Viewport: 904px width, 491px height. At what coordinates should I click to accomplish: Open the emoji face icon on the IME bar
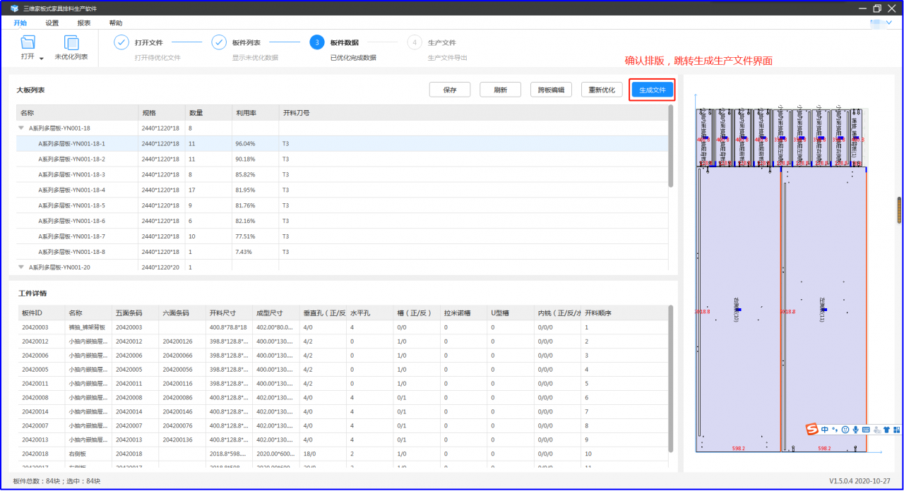pyautogui.click(x=844, y=429)
